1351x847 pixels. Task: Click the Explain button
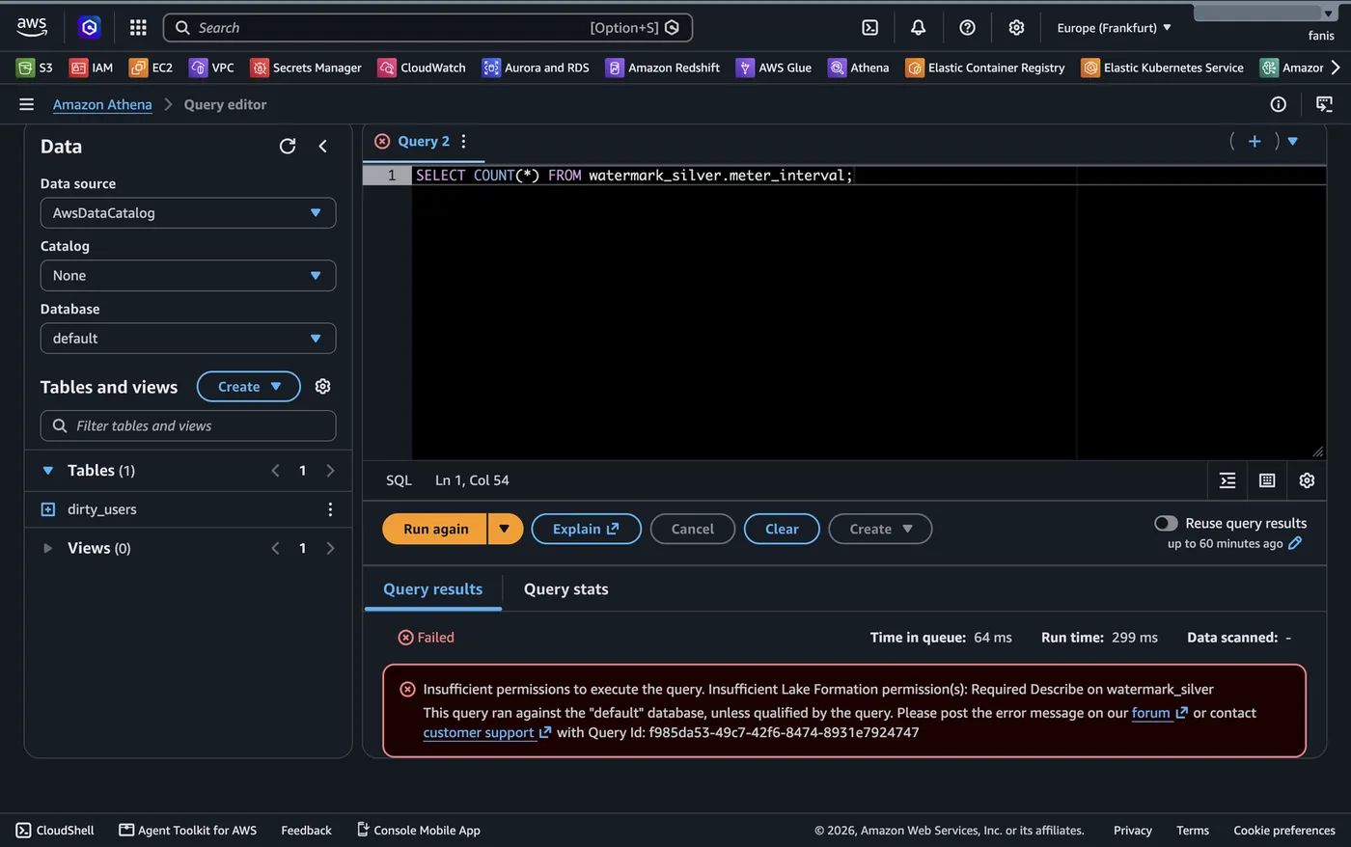click(x=586, y=529)
